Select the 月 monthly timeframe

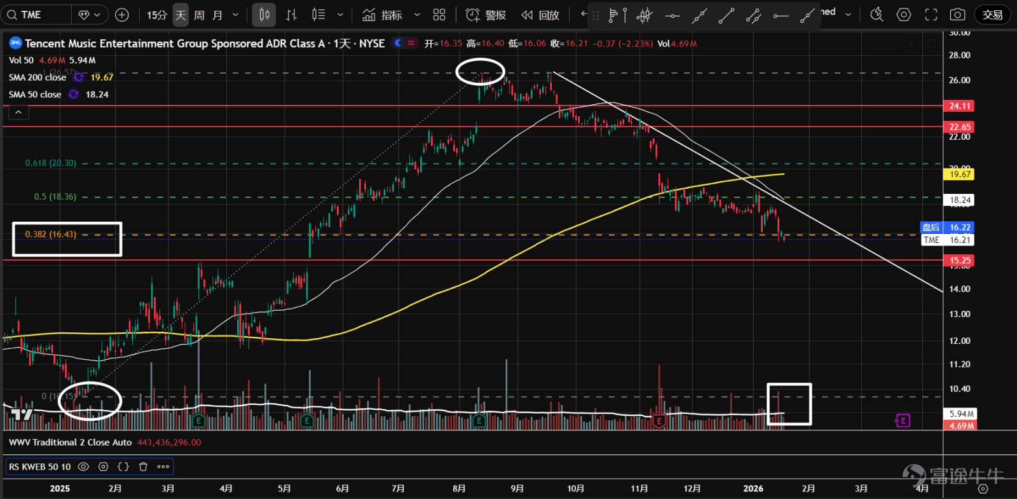pyautogui.click(x=217, y=15)
